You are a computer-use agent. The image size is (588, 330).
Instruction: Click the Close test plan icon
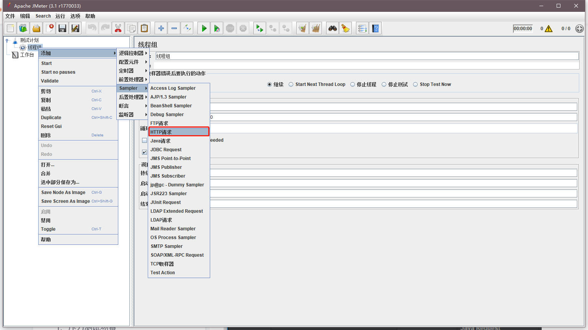click(49, 28)
